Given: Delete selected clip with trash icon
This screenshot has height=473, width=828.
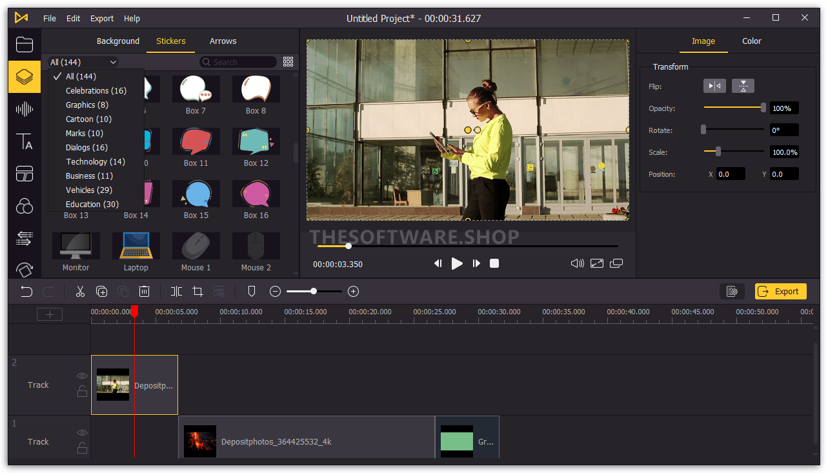Looking at the screenshot, I should click(x=145, y=292).
